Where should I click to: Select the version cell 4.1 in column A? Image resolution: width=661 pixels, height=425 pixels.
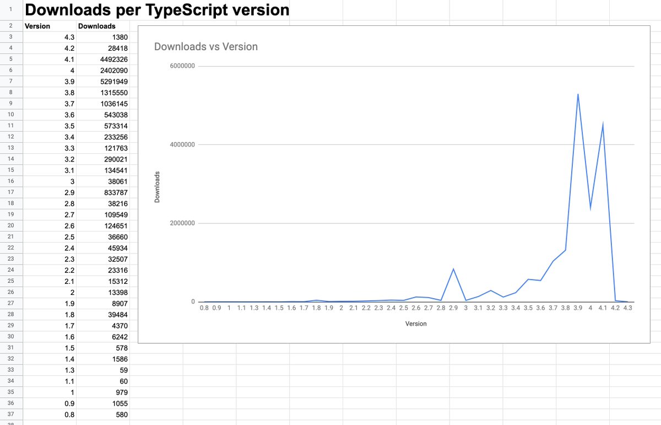click(49, 60)
